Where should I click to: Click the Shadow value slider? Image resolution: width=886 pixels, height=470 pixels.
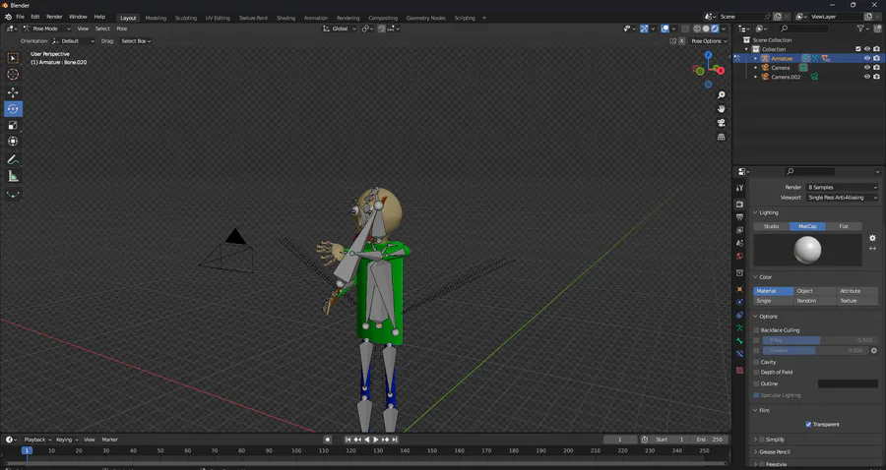coord(814,350)
